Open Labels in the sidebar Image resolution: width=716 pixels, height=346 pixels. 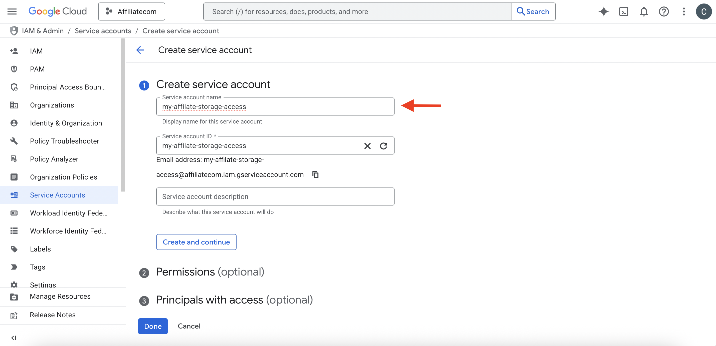[x=59, y=249]
